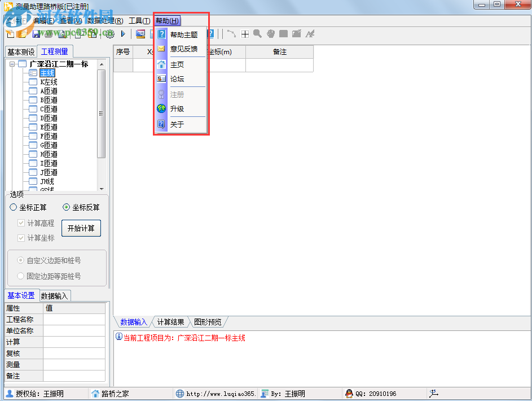Viewport: 532px width, 401px height.
Task: Choose 主页 from the Help menu
Action: [x=181, y=64]
